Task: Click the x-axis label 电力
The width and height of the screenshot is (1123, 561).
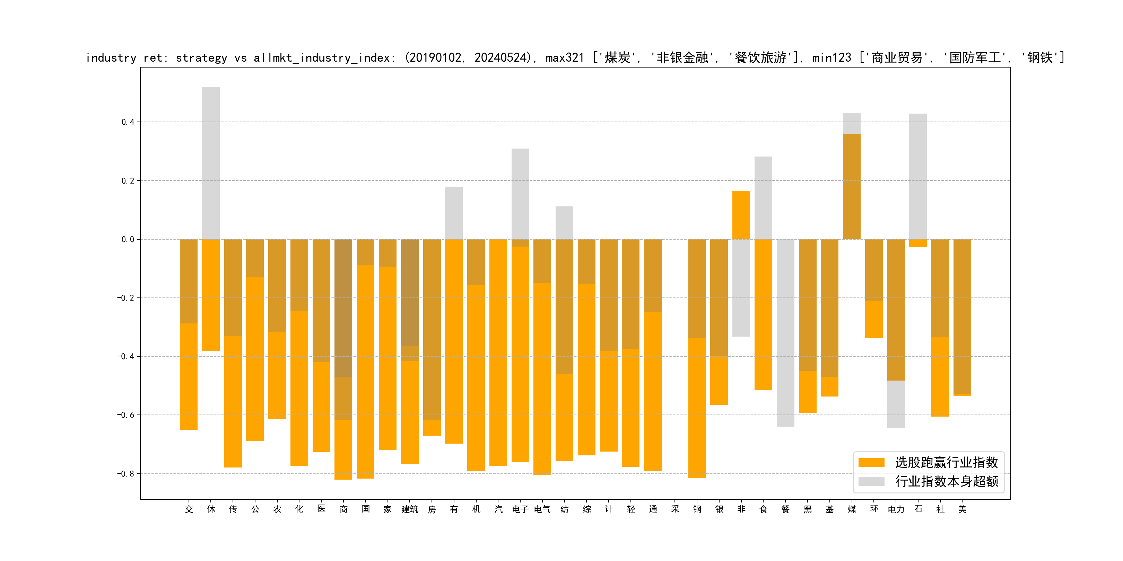Action: (896, 509)
